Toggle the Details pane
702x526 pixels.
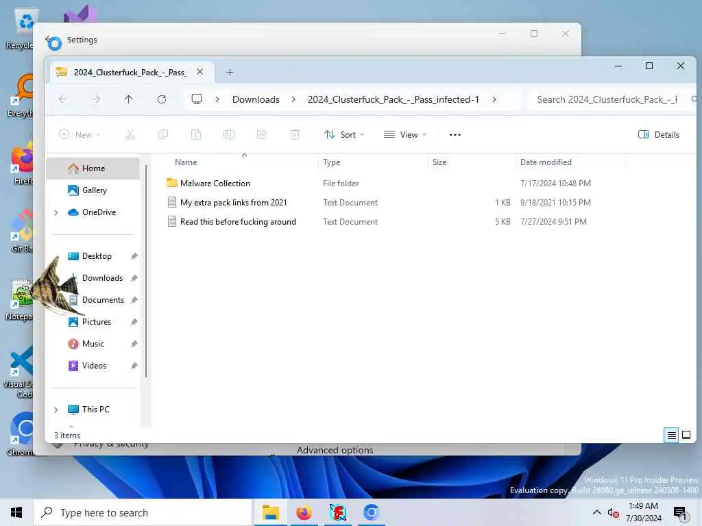(658, 135)
